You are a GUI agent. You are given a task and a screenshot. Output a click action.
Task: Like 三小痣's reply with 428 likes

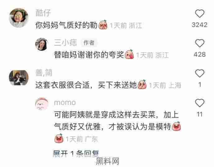(x=200, y=43)
